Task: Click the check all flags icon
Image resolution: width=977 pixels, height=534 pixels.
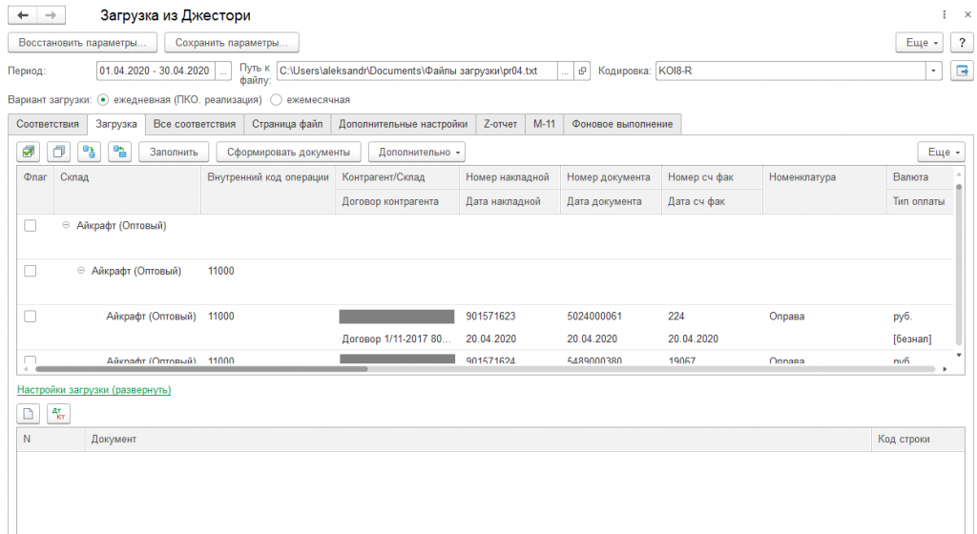Action: coord(29,152)
